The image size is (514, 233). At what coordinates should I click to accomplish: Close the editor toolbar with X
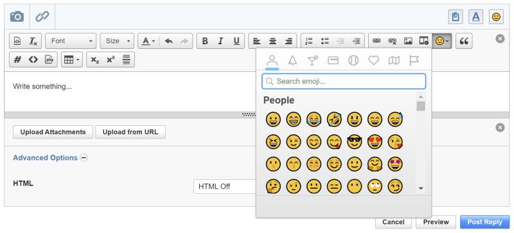point(500,39)
